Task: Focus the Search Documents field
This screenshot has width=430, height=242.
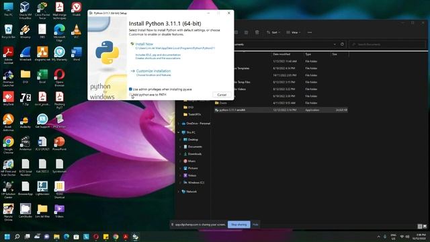Action: [x=388, y=44]
